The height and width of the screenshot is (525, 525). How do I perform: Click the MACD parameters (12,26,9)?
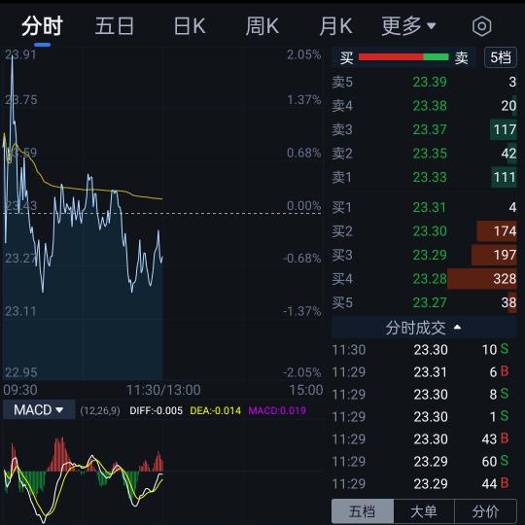coord(100,410)
